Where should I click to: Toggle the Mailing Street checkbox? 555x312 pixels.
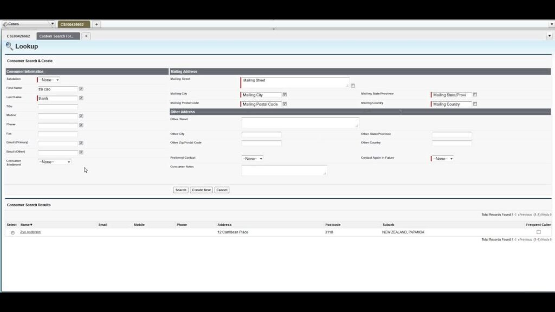click(352, 86)
